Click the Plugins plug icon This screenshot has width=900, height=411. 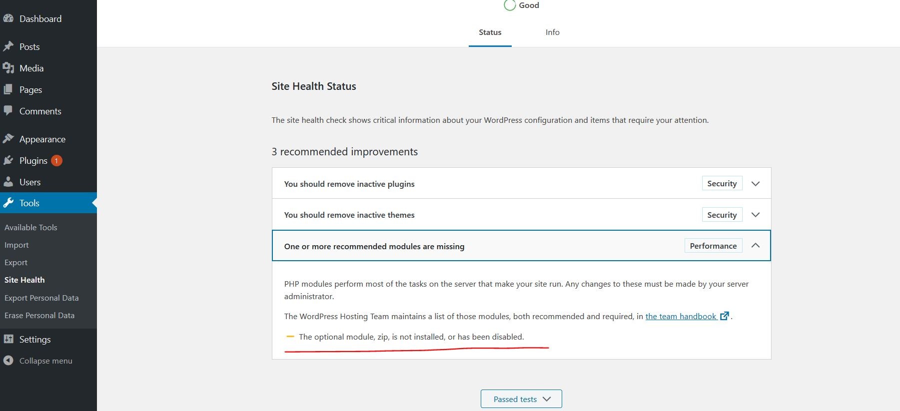[x=8, y=160]
